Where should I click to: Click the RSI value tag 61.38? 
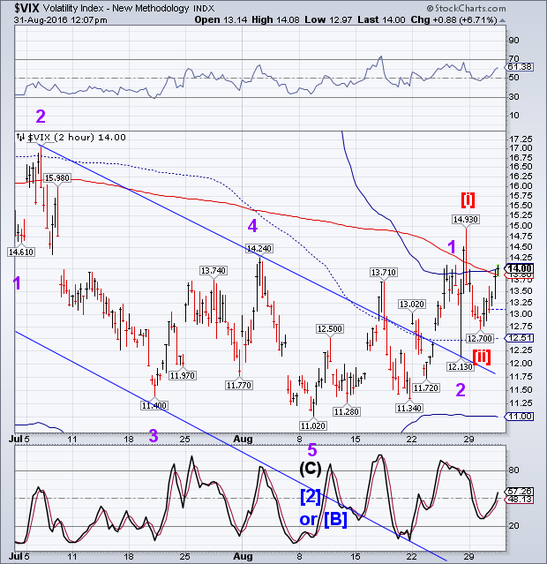[x=520, y=67]
